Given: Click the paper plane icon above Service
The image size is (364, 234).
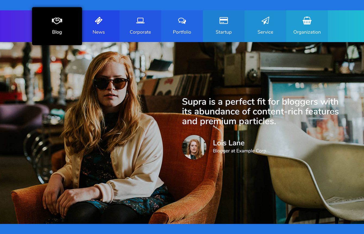Looking at the screenshot, I should click(x=265, y=21).
